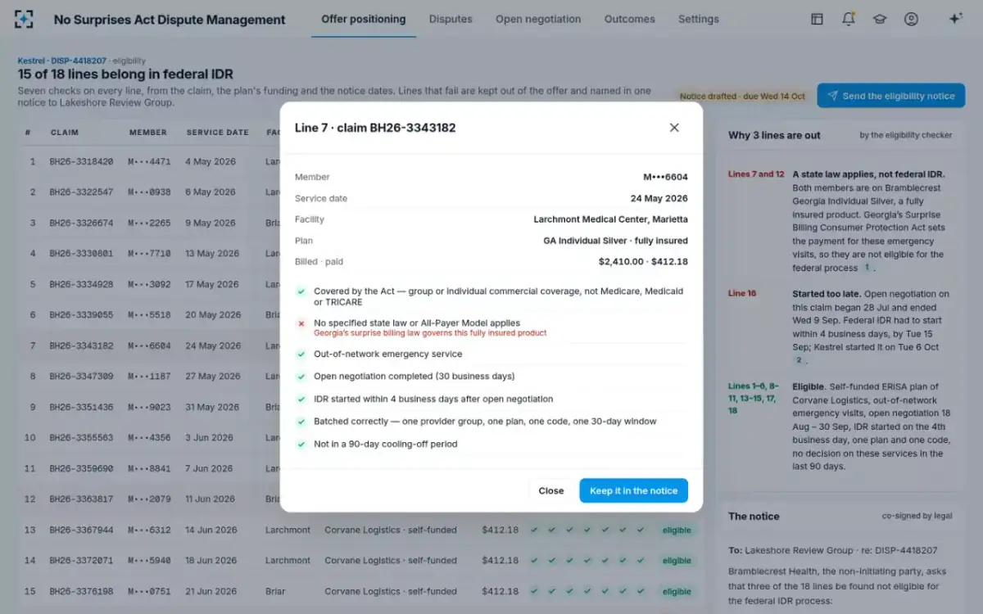
Task: Open the user account profile icon
Action: [x=911, y=19]
